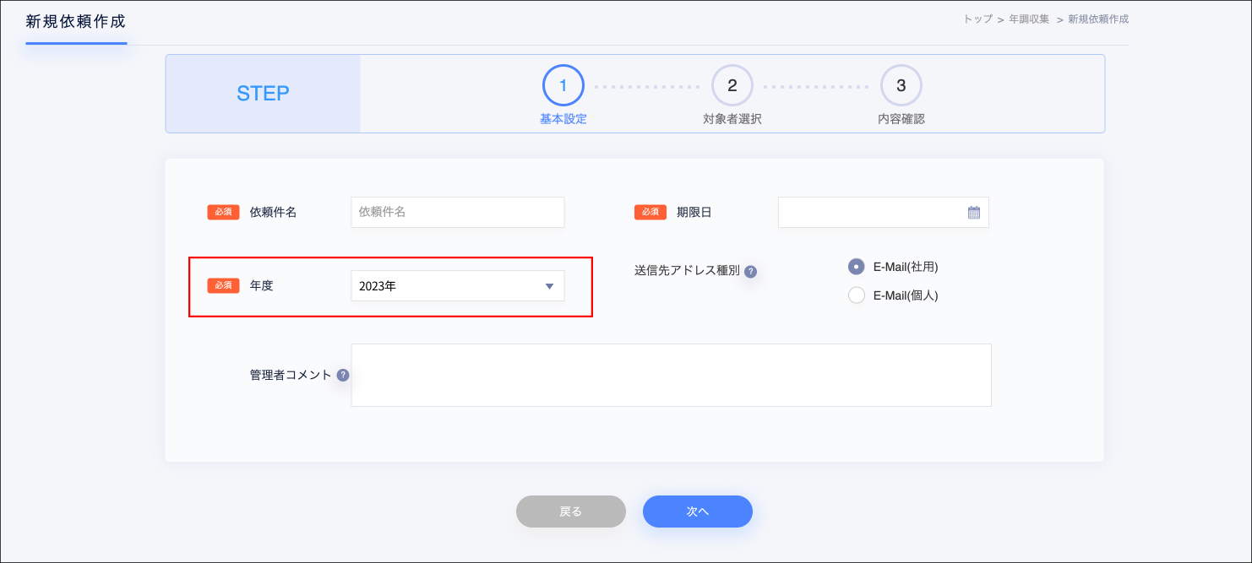Open トップ breadcrumb link
This screenshot has width=1252, height=563.
[978, 19]
